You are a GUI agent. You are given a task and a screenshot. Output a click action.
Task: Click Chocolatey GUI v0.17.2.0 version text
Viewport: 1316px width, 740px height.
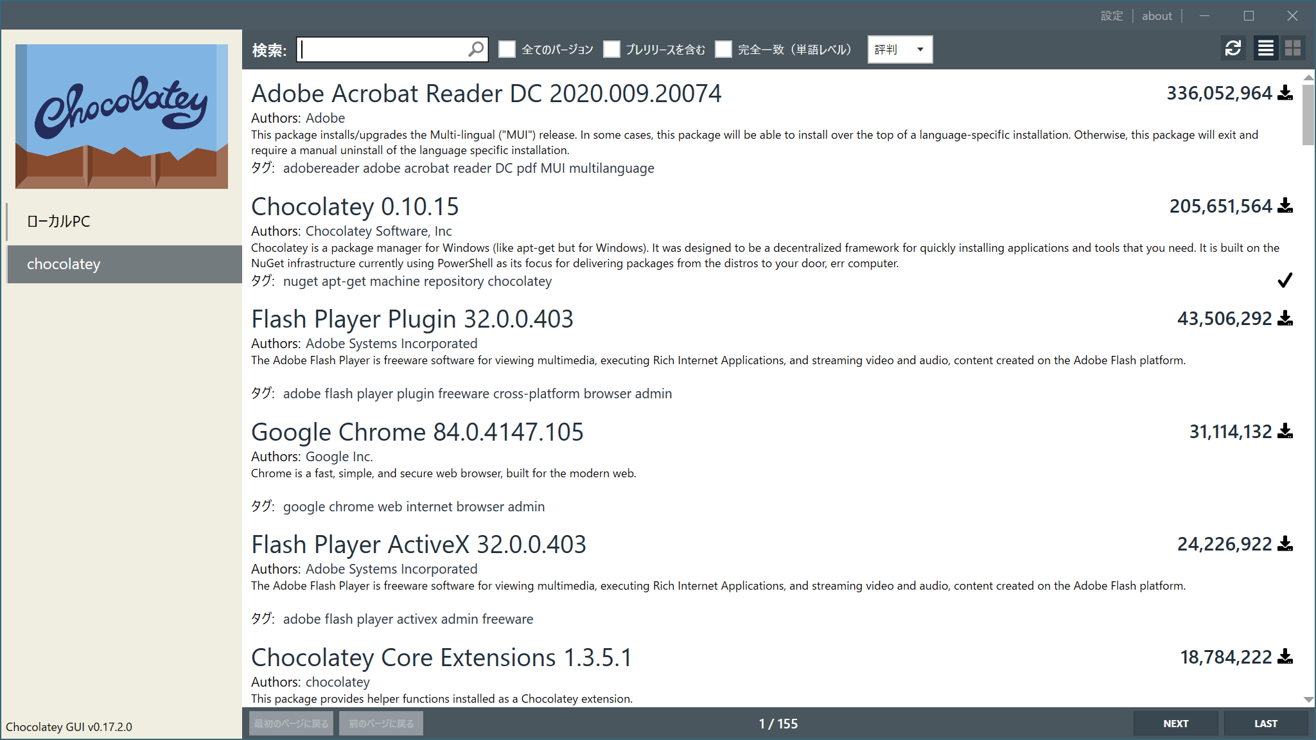69,727
